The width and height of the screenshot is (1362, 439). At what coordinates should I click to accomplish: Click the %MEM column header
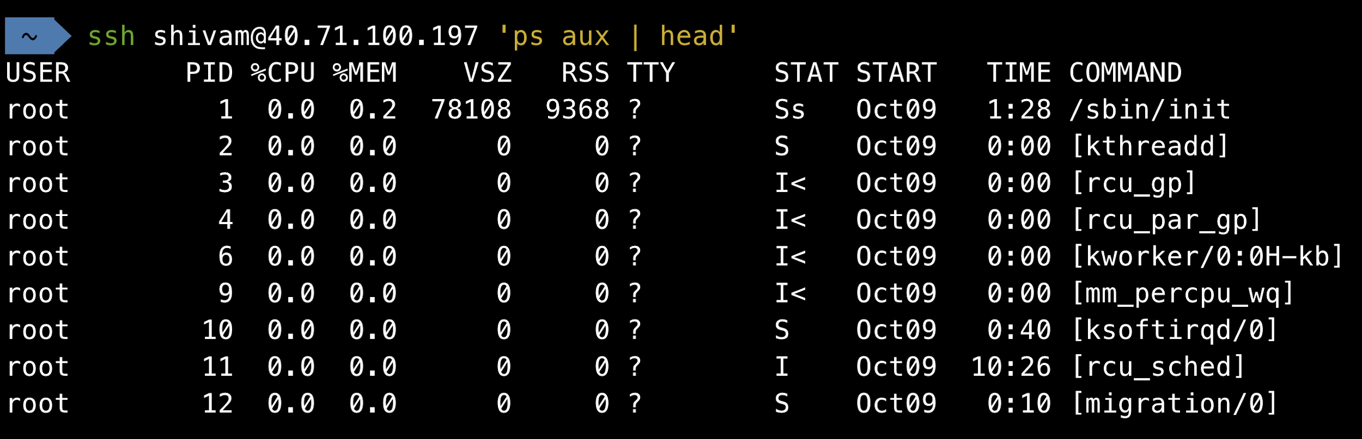[365, 73]
